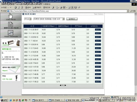Click the Edit page toolbar icon
Viewport: 137px width, 102px height.
(64, 7)
